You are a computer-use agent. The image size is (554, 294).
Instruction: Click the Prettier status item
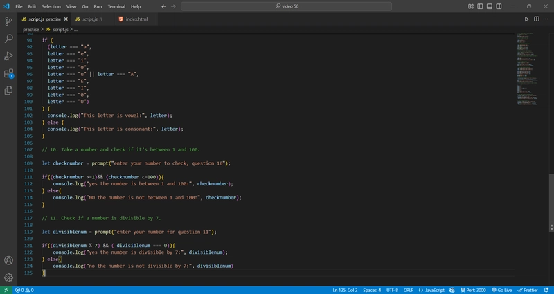[528, 290]
